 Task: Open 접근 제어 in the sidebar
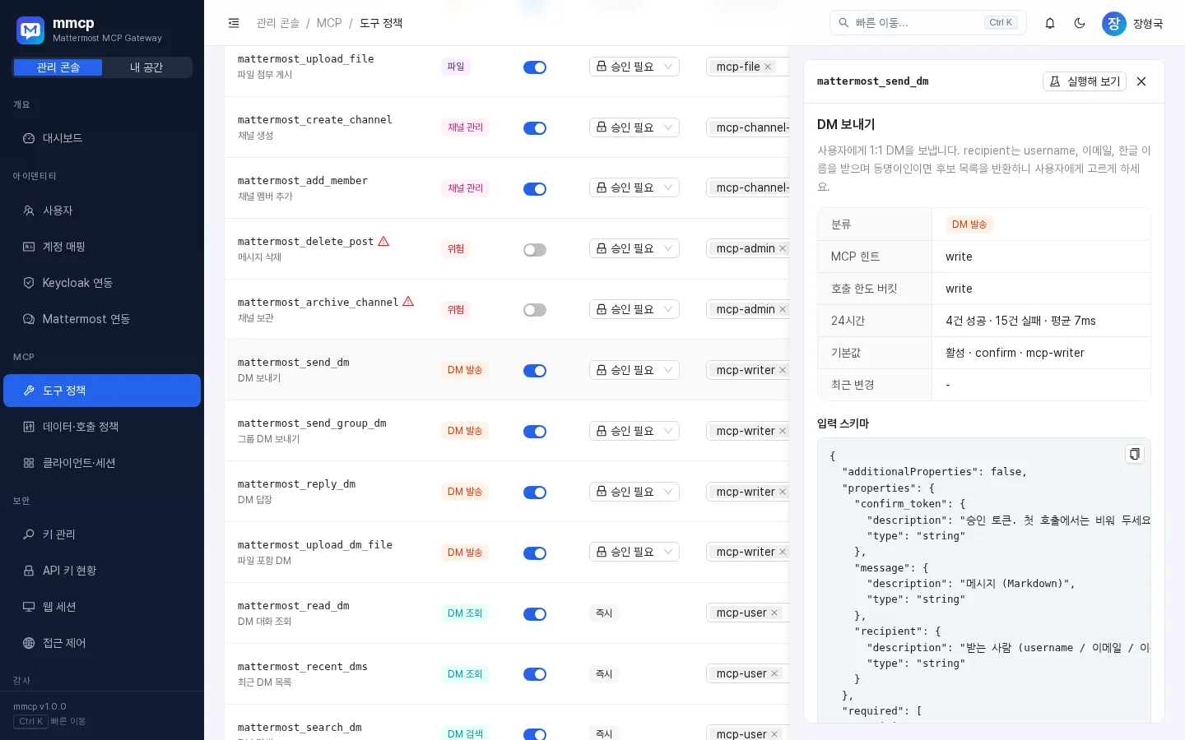[102, 643]
